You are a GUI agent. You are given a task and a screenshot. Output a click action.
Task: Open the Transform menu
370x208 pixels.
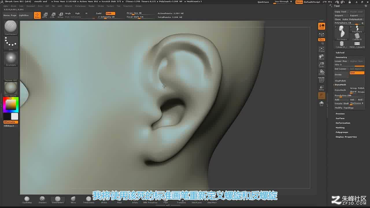click(x=128, y=6)
